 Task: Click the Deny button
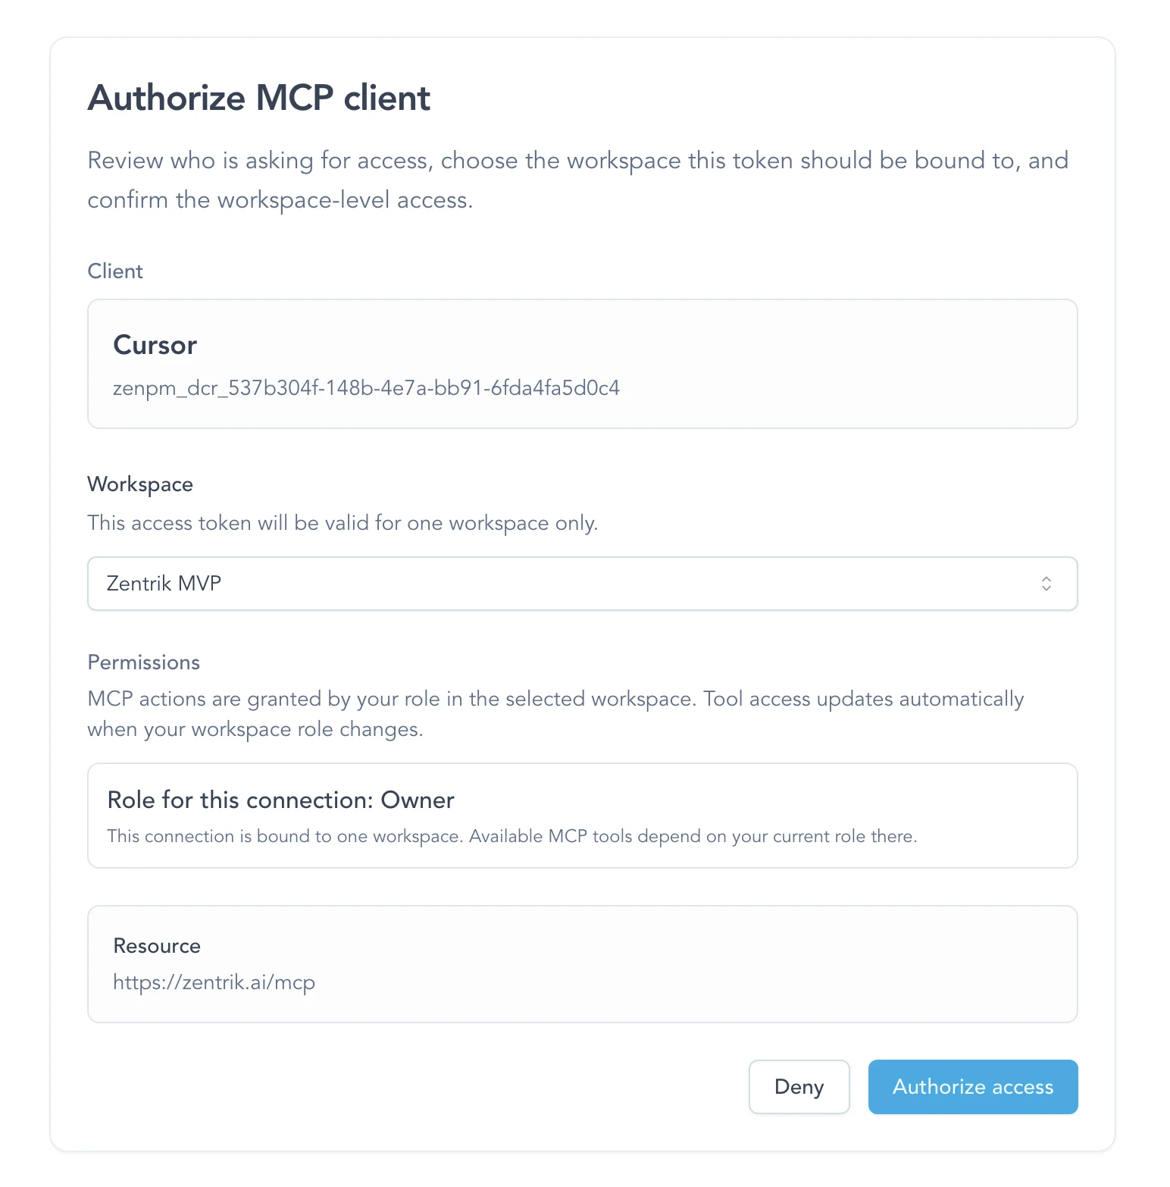coord(799,1086)
